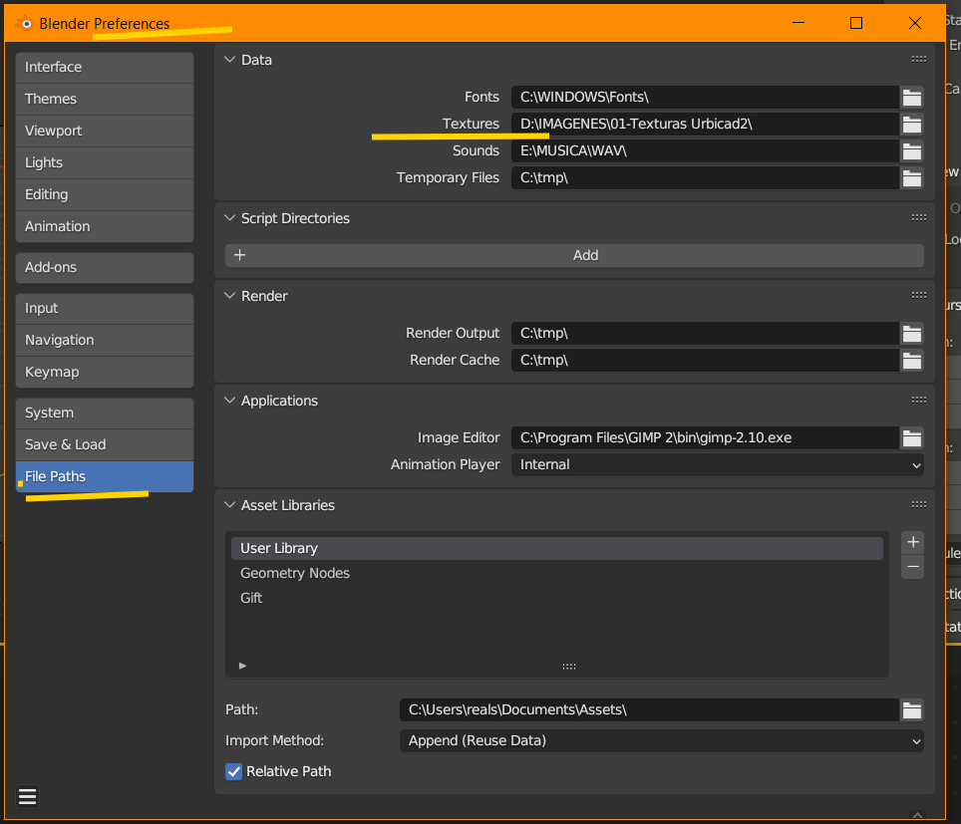The image size is (961, 824).
Task: Click the Render Cache path field
Action: 705,360
